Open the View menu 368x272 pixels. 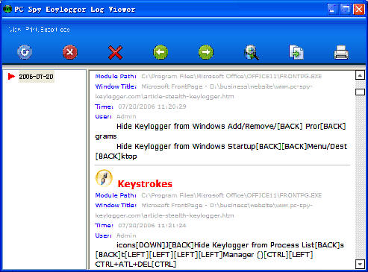coord(14,30)
